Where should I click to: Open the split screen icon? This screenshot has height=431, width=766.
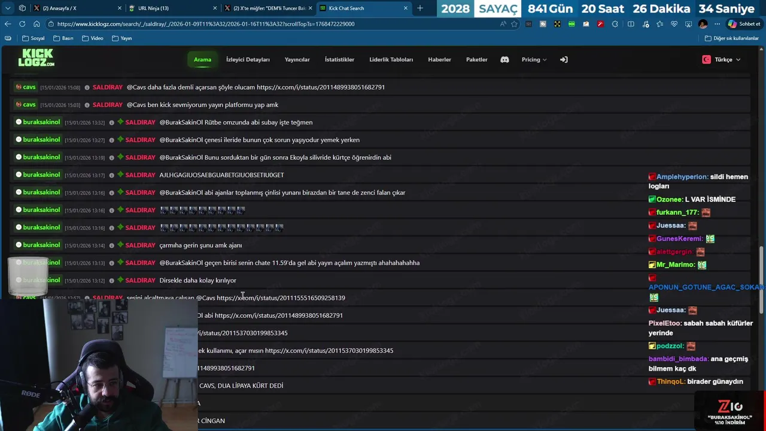tap(631, 24)
